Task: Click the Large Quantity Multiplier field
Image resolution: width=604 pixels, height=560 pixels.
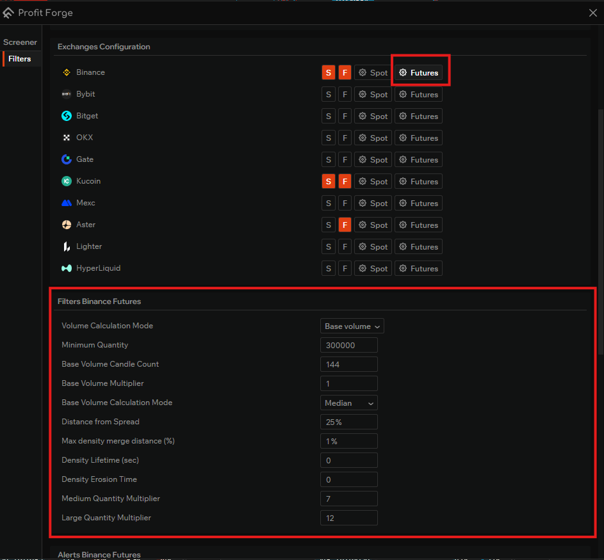Action: 349,518
